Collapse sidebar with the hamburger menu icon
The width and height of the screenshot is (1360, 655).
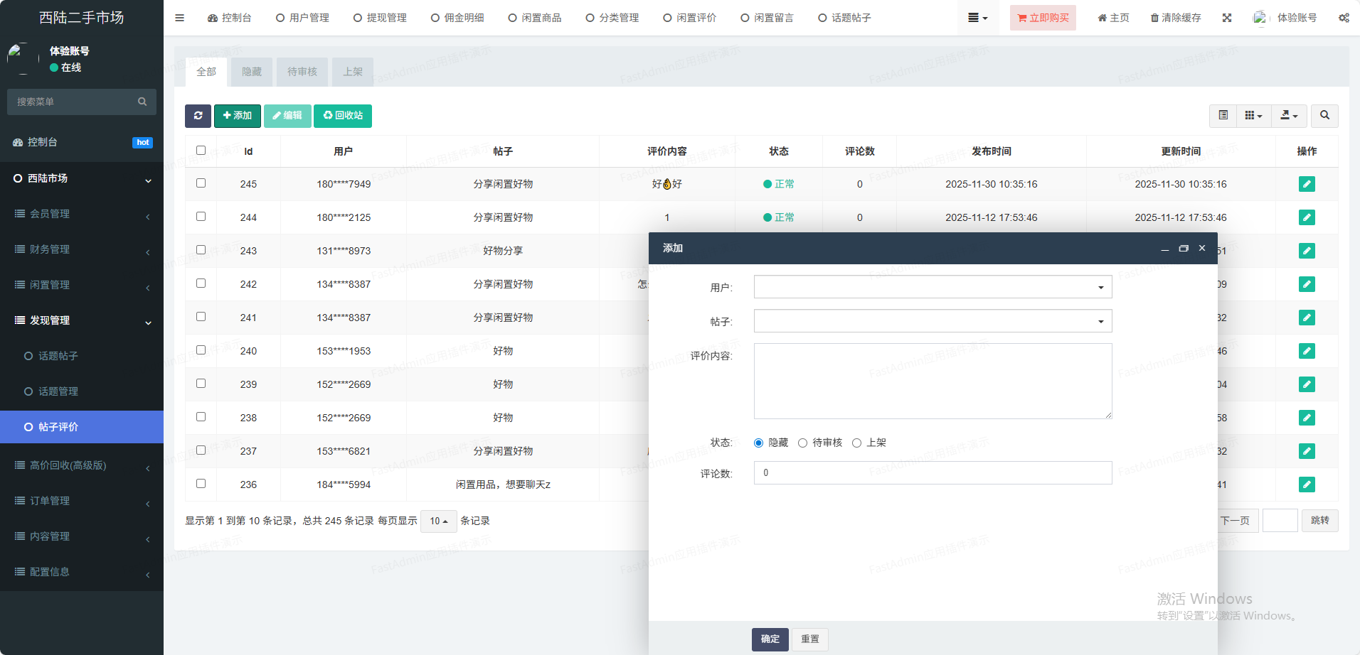(179, 18)
